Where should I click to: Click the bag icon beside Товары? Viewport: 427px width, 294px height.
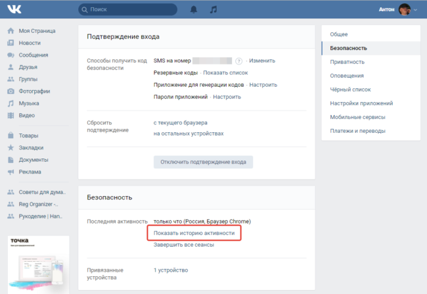tap(11, 135)
